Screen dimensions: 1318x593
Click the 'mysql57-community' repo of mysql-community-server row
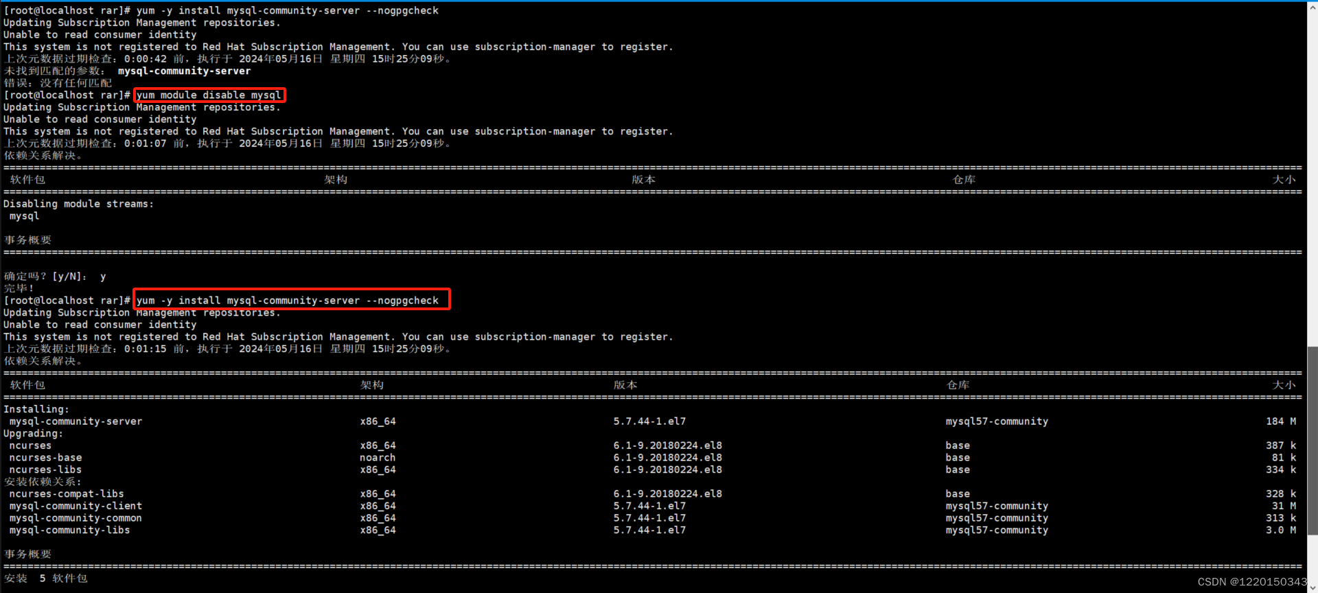997,421
